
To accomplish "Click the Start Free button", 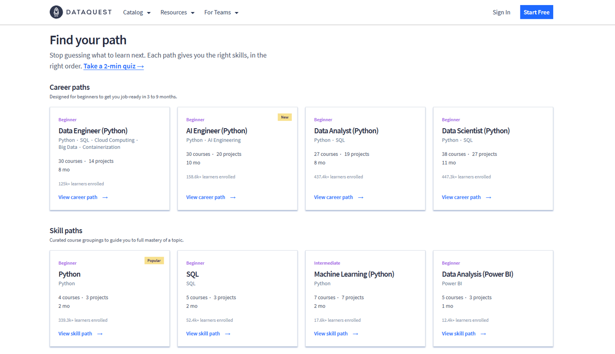I will click(536, 12).
